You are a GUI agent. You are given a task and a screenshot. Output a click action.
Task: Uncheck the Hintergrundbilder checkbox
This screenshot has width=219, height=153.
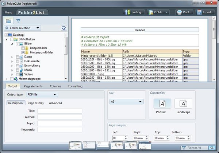(x=23, y=52)
